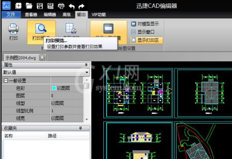Open the 文件 menu

pos(11,15)
